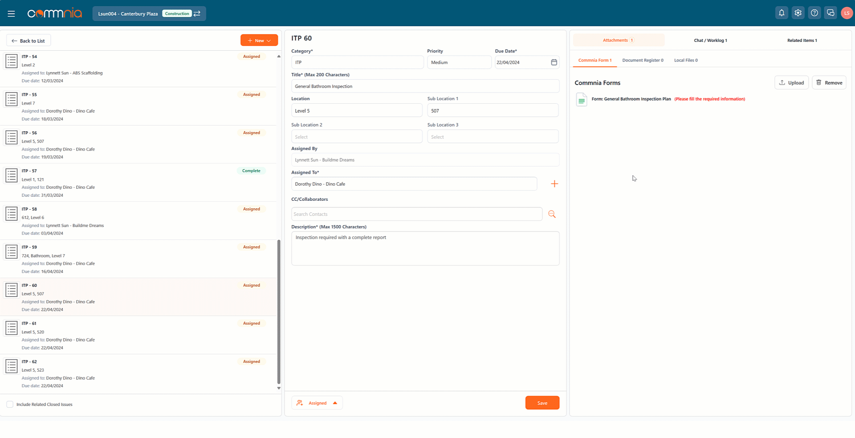Click the Description text area
The width and height of the screenshot is (855, 438).
point(425,248)
